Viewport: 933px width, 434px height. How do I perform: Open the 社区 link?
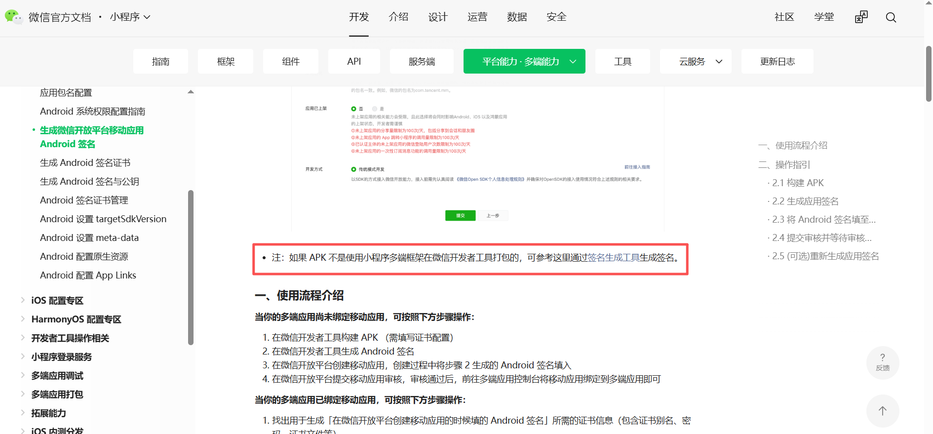(784, 17)
